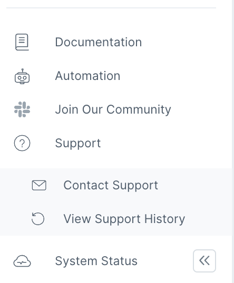The width and height of the screenshot is (234, 283).
Task: Open the Documentation link
Action: [99, 42]
